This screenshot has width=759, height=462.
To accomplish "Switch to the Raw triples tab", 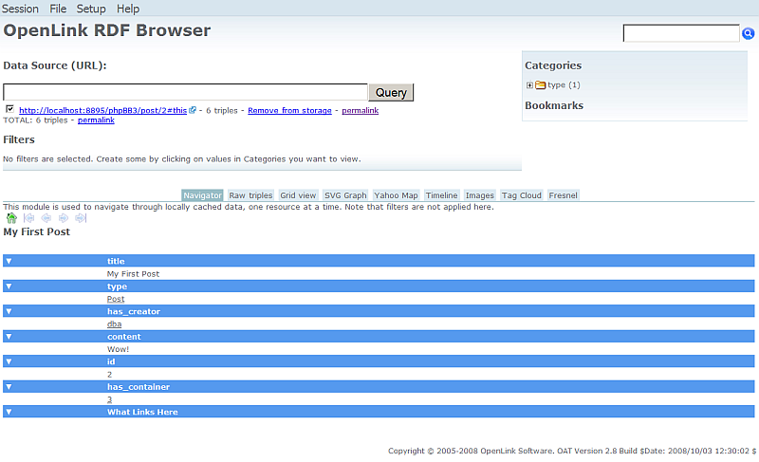I will coord(250,195).
